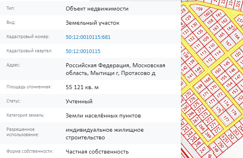243x158 pixels.
Task: Click the 'Форма собственности:' label
Action: click(30, 151)
